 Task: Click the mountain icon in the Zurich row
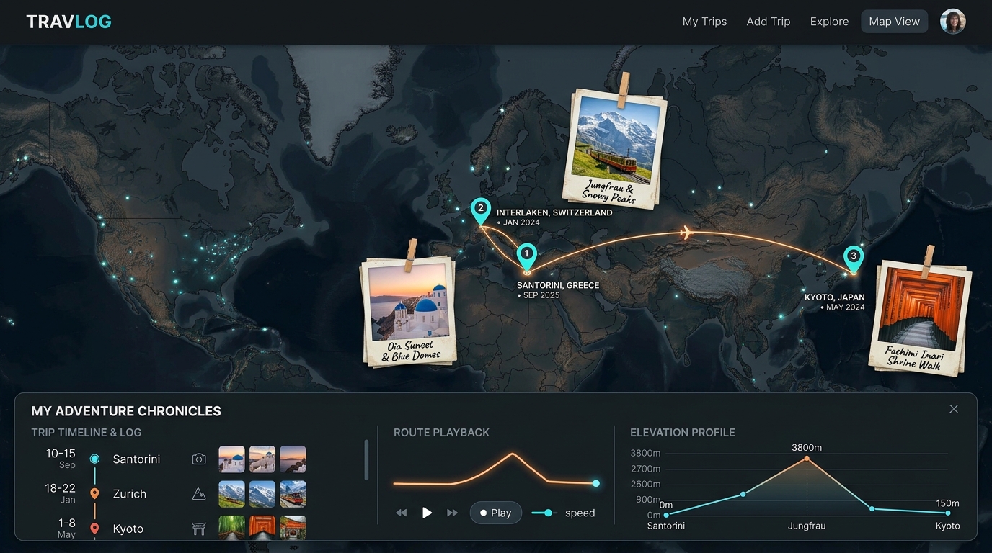click(x=199, y=494)
